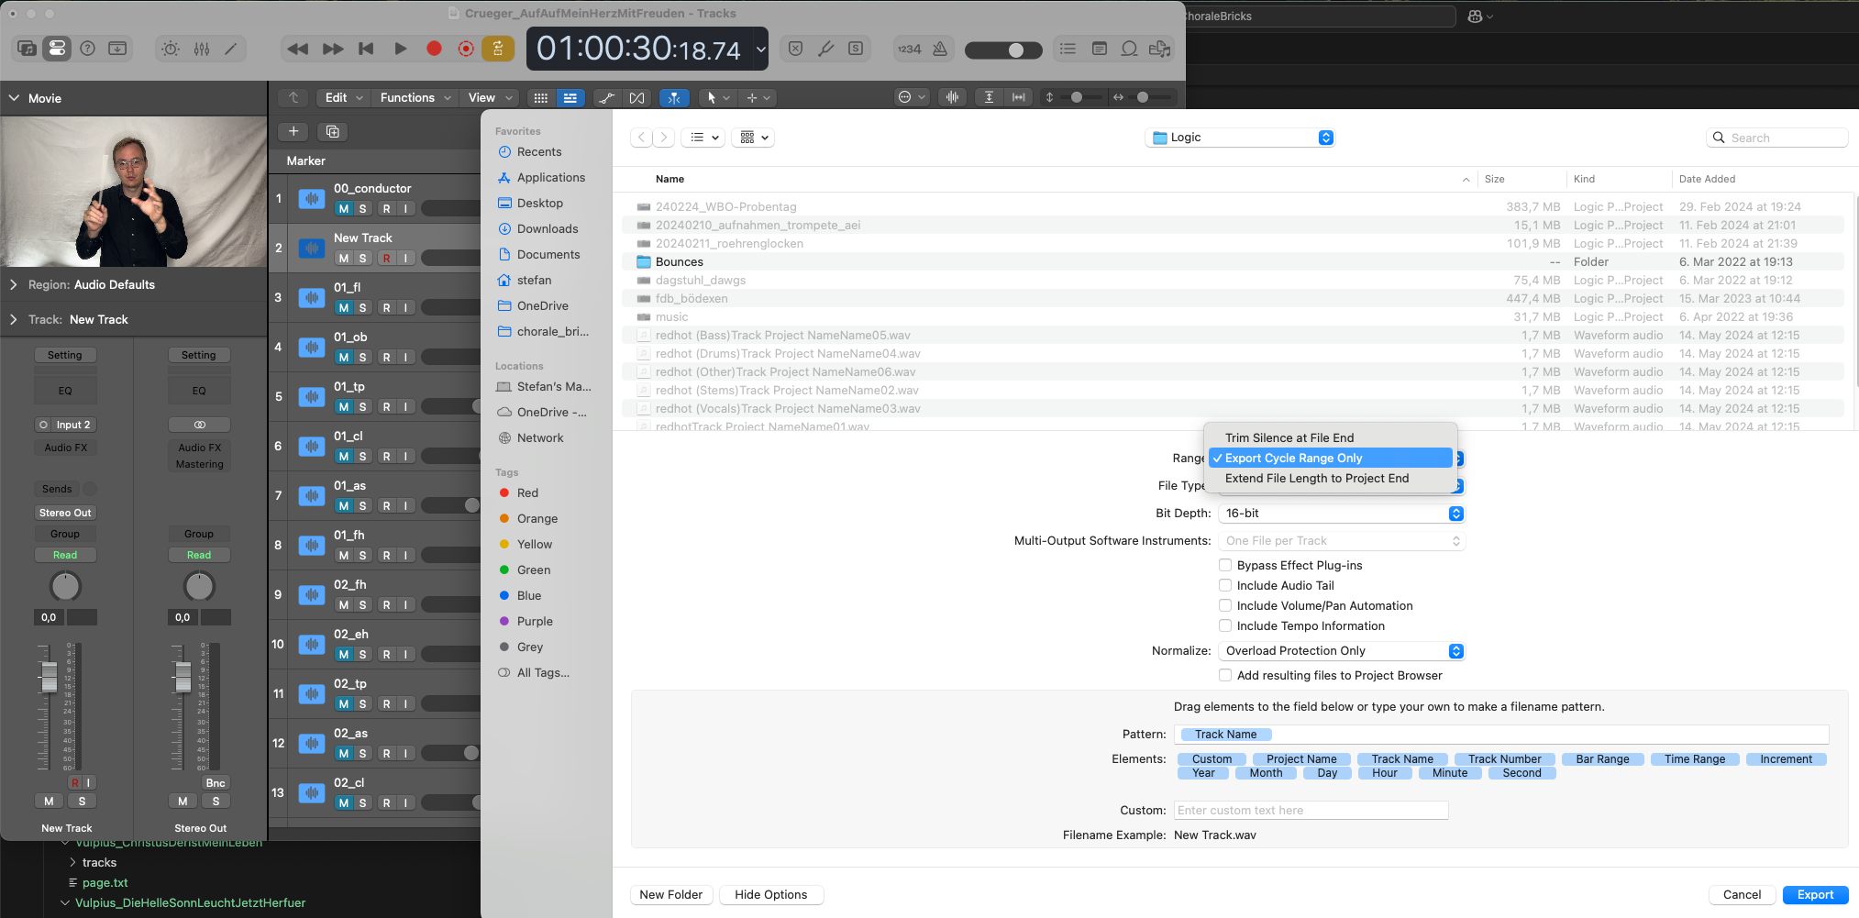Open the Apple Loops browser icon
The width and height of the screenshot is (1859, 918).
coord(1130,49)
